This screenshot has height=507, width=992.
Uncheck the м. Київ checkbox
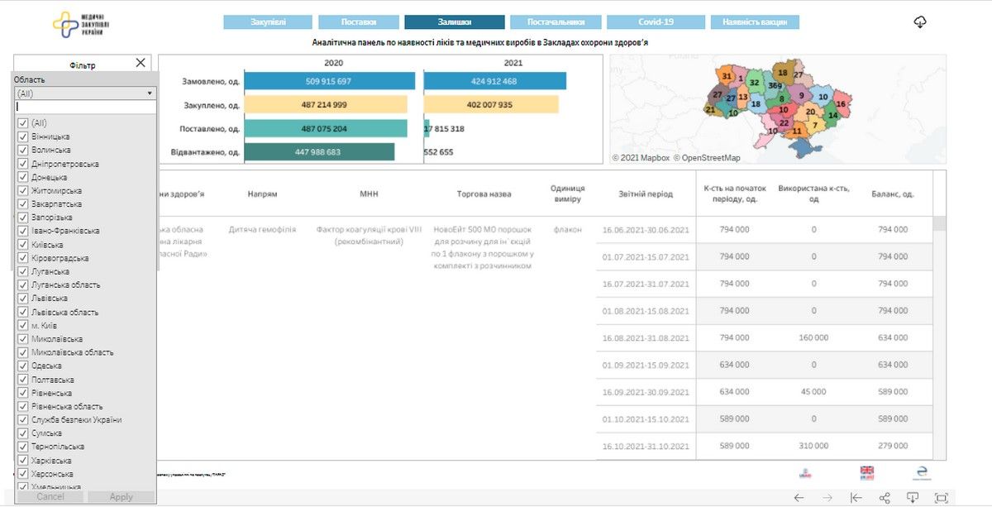click(23, 326)
